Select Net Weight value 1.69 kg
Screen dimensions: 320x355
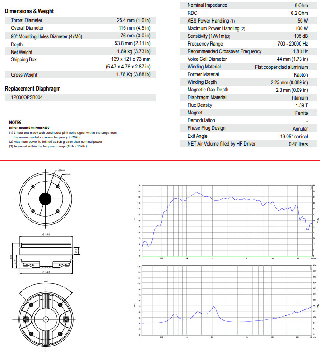pyautogui.click(x=134, y=51)
